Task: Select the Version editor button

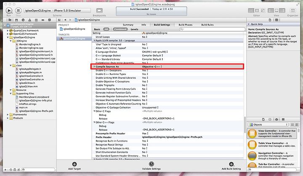Action: click(x=263, y=11)
